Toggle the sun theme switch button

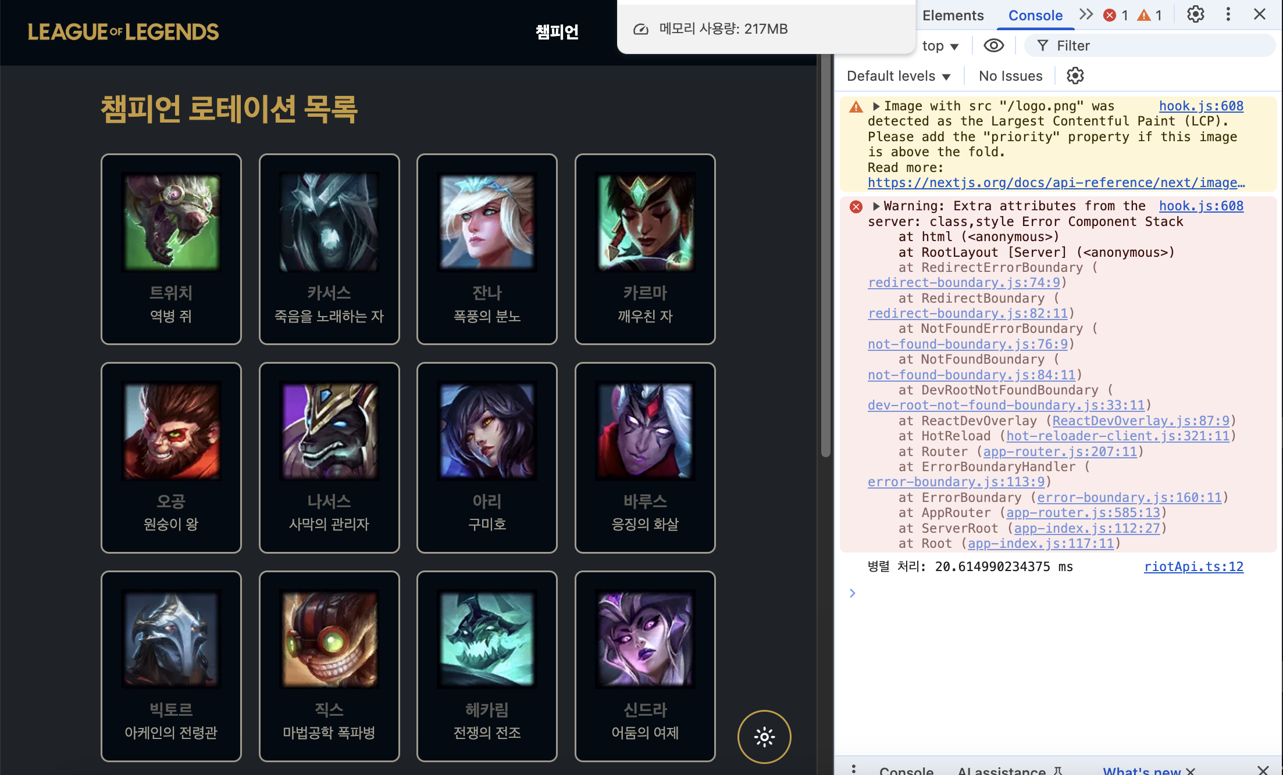coord(764,737)
